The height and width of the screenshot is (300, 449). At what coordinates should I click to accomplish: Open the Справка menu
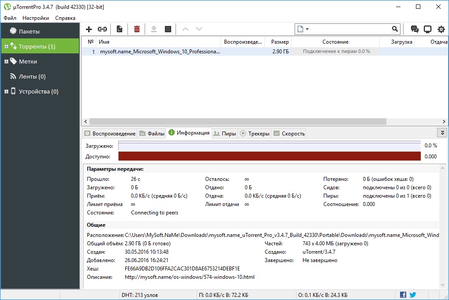tap(65, 18)
